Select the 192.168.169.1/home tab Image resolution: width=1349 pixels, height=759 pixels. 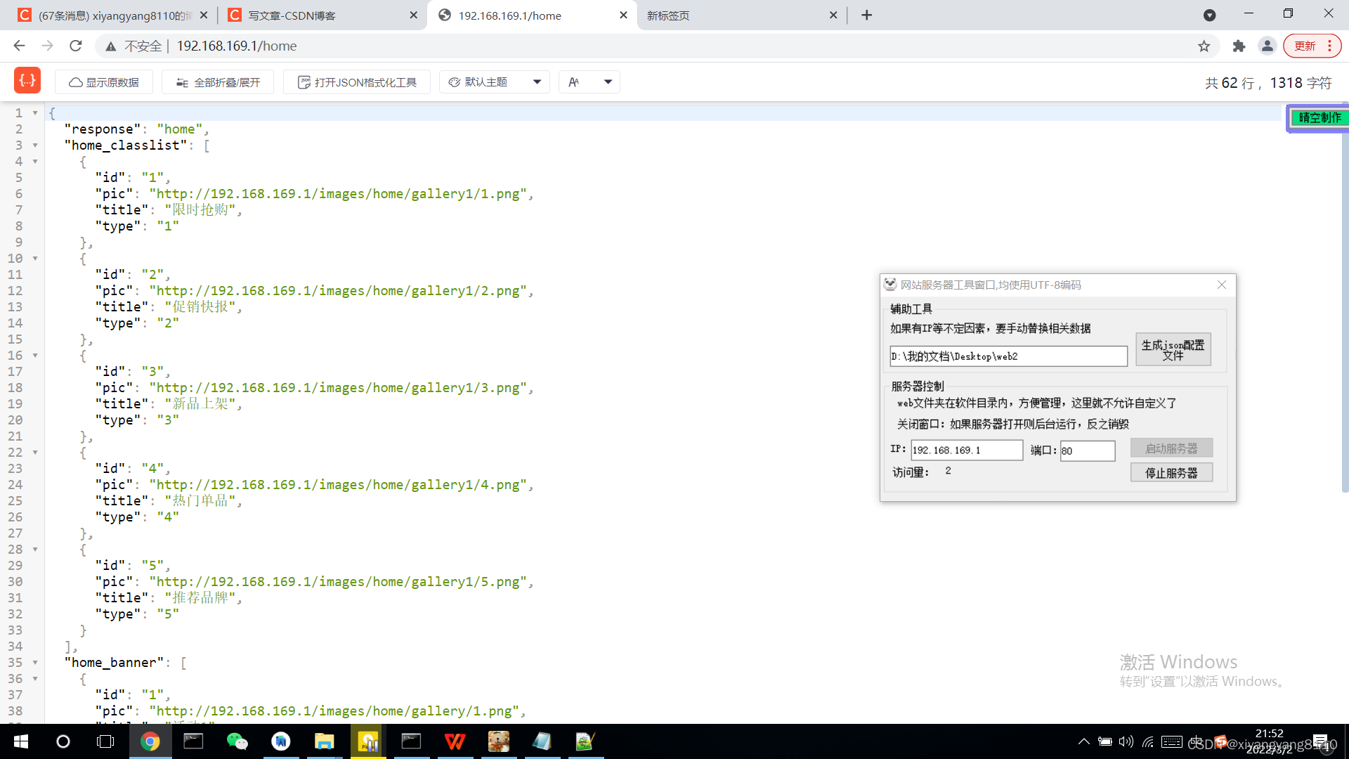coord(530,15)
